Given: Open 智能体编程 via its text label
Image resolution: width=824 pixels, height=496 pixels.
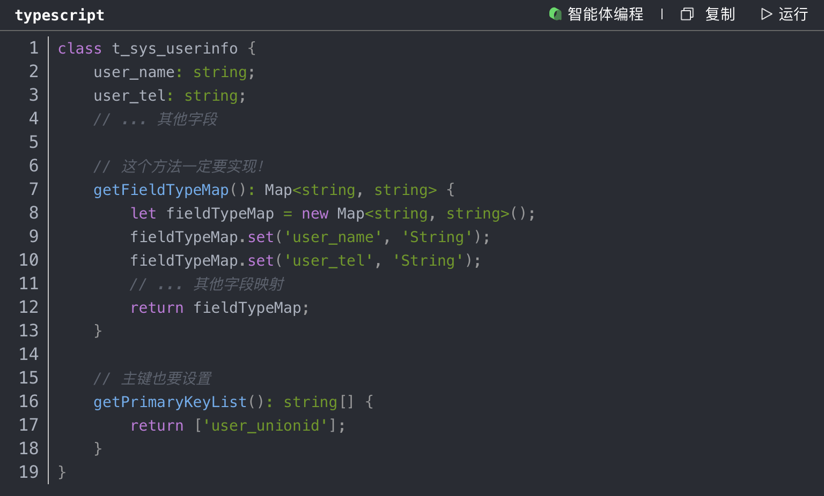Looking at the screenshot, I should click(605, 14).
